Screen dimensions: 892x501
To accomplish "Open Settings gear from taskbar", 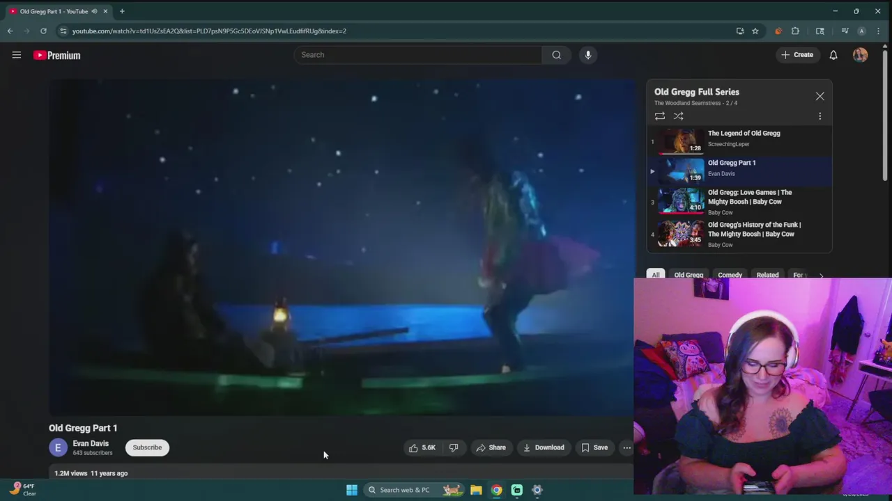I will pos(537,490).
